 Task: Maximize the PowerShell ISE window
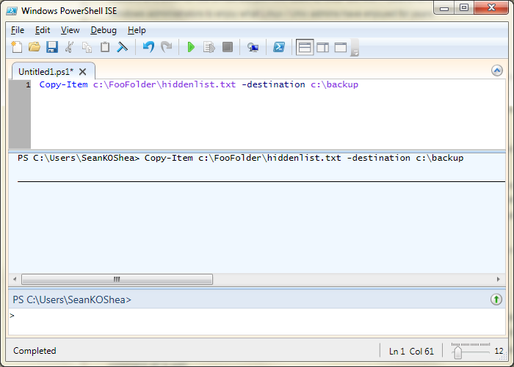464,8
